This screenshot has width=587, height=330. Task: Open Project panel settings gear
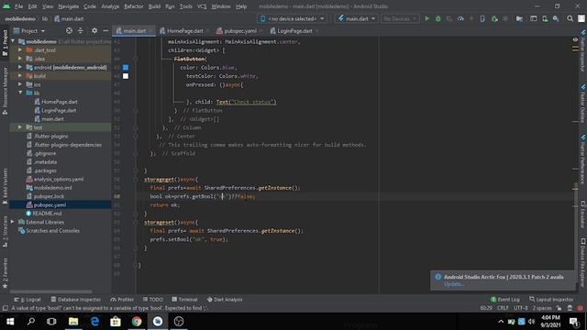tap(94, 30)
